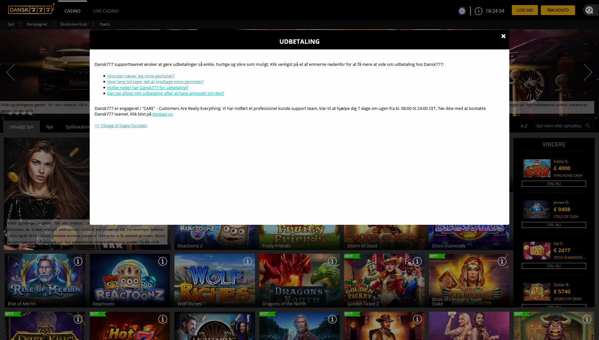This screenshot has width=599, height=340.
Task: Open info icon on Hot 7 tile
Action: 162,319
